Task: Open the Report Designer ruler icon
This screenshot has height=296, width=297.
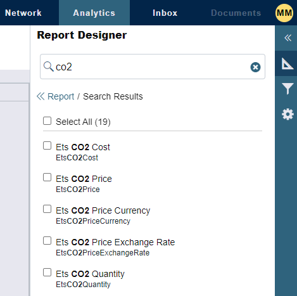Action: pos(288,63)
